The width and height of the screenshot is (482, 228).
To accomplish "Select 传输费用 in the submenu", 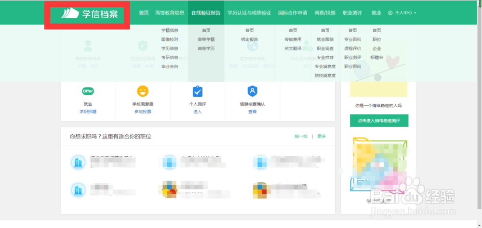I will click(293, 39).
